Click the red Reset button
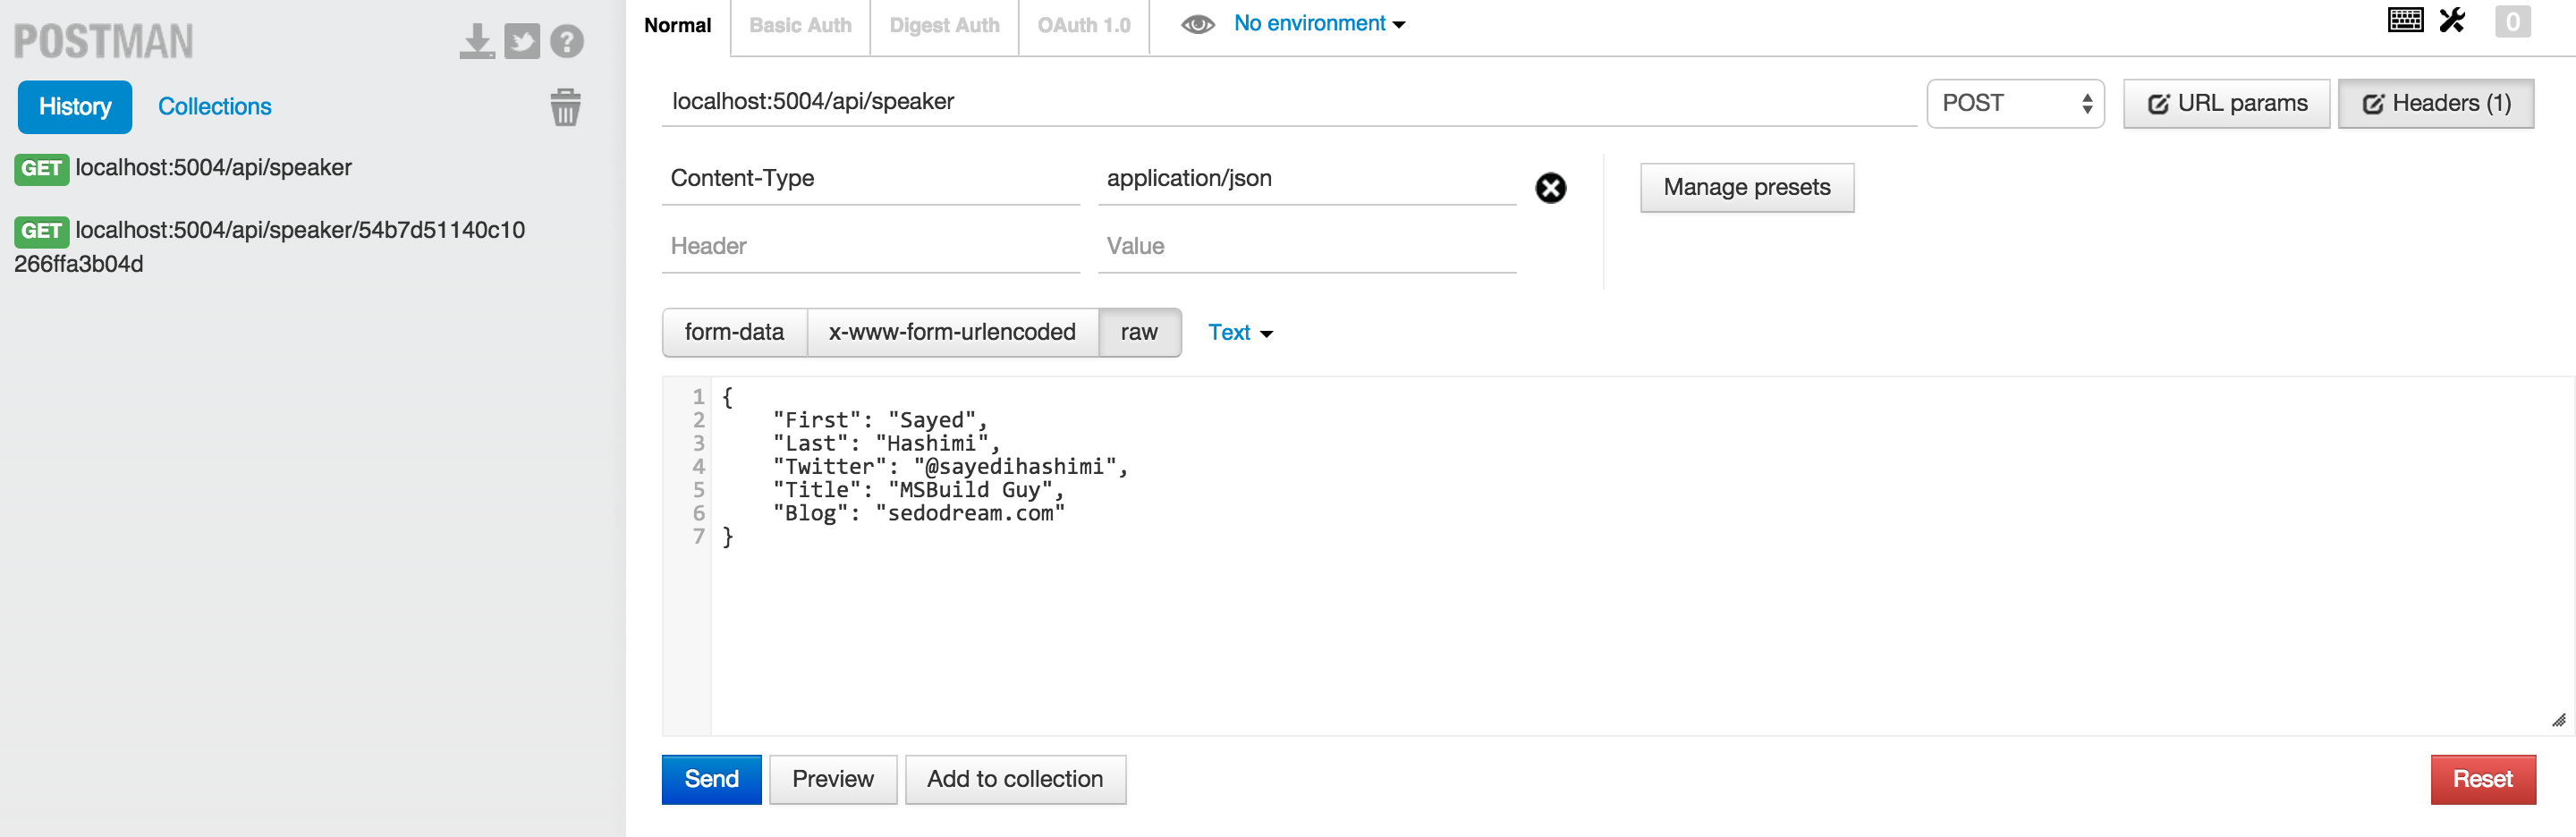Screen dimensions: 2576x837 (x=2482, y=779)
